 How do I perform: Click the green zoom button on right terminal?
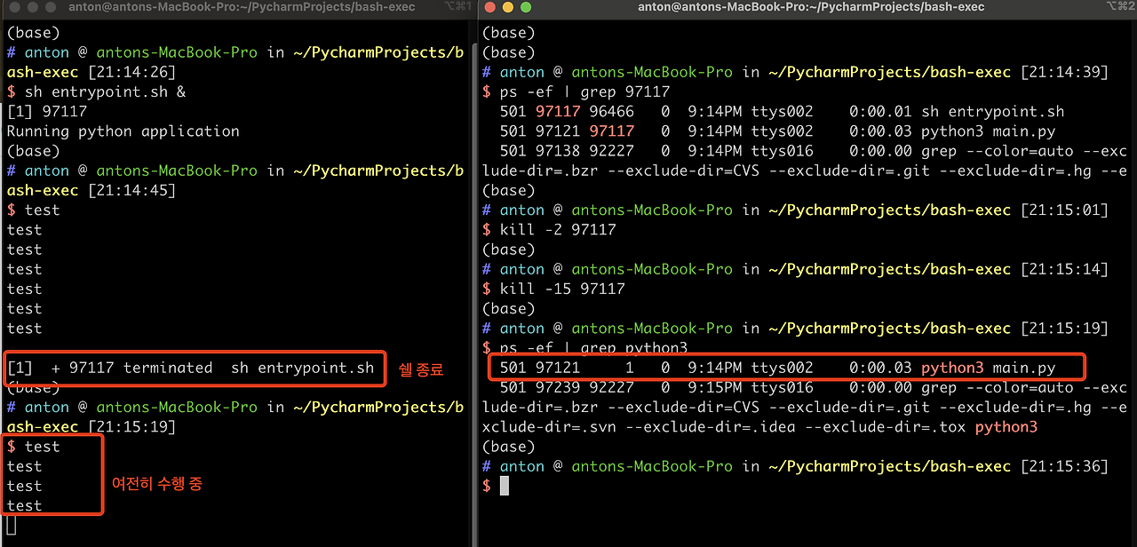[x=525, y=6]
